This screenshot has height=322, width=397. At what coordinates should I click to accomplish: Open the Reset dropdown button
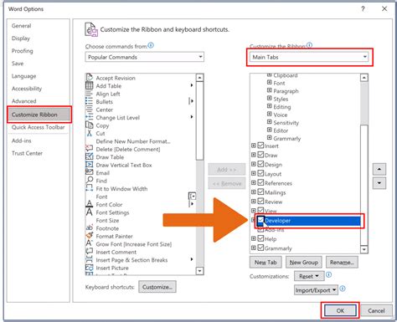309,276
